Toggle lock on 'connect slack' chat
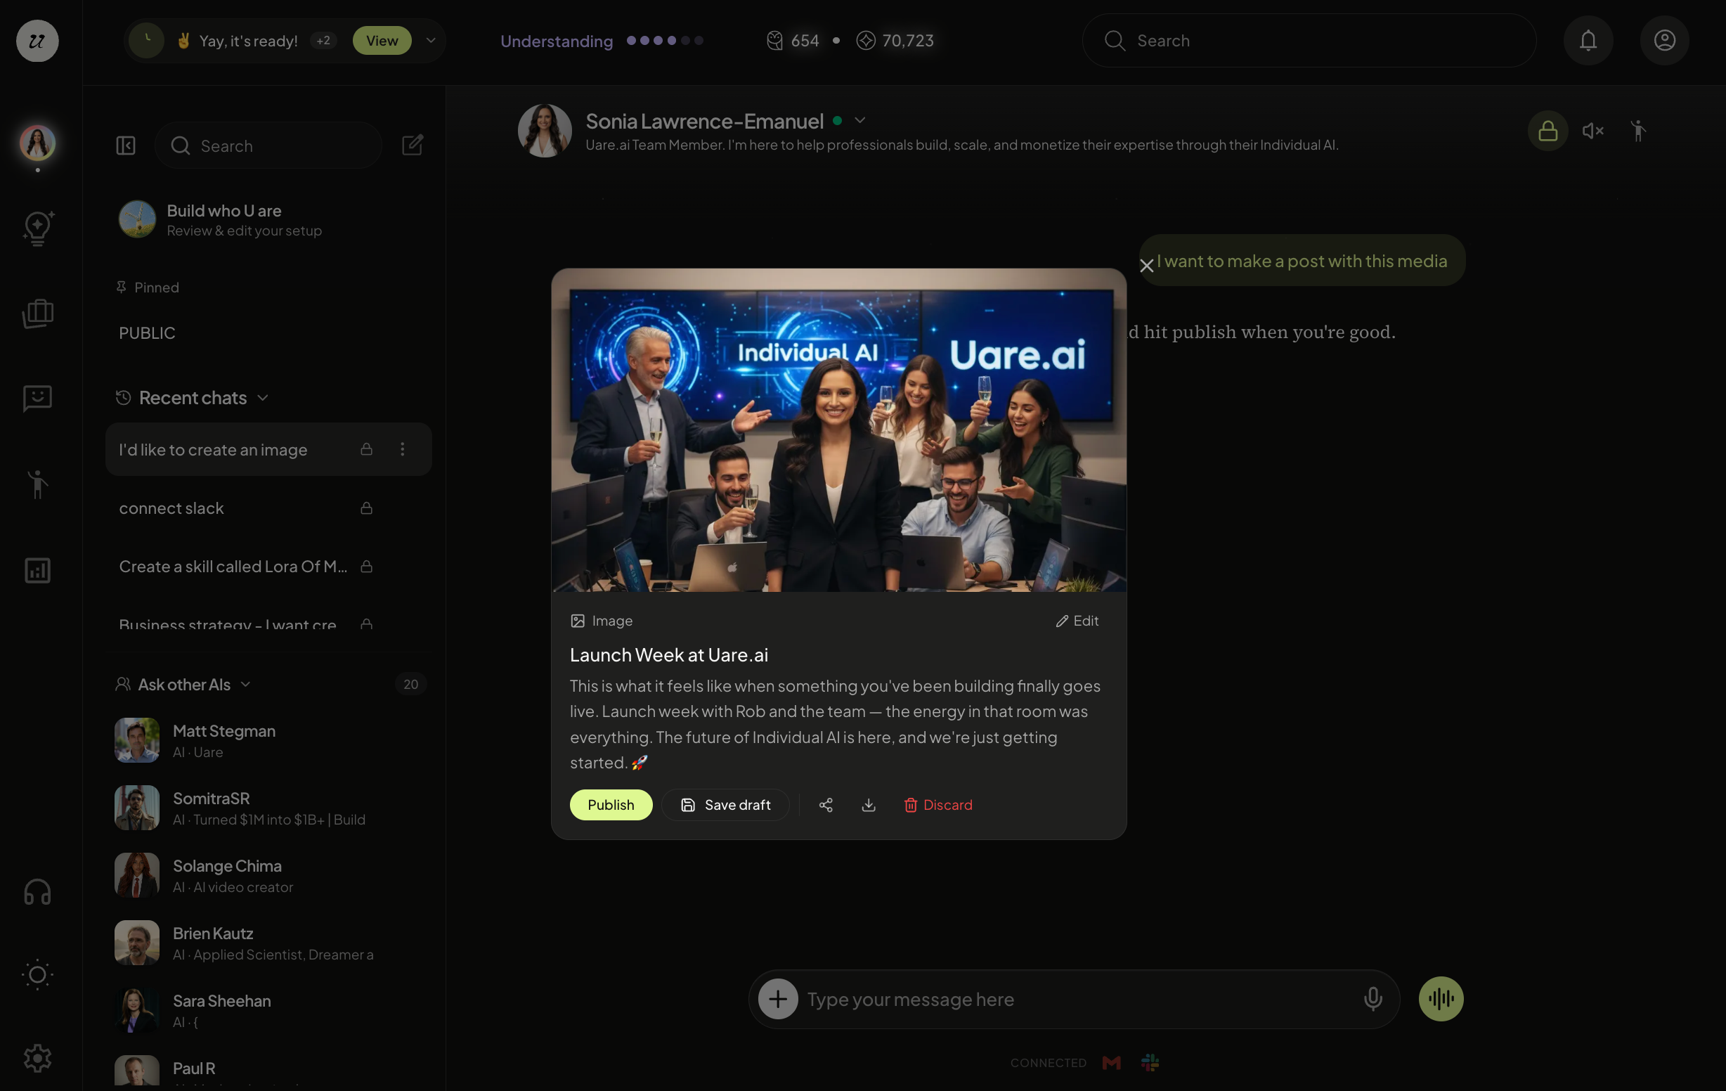Viewport: 1726px width, 1091px height. tap(366, 508)
